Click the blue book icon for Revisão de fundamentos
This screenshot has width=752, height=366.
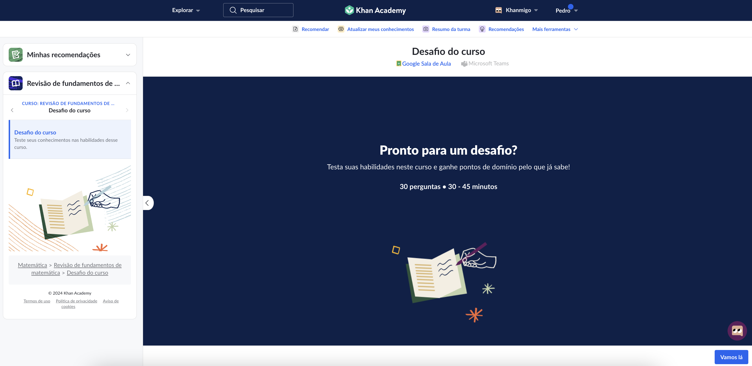(x=16, y=83)
